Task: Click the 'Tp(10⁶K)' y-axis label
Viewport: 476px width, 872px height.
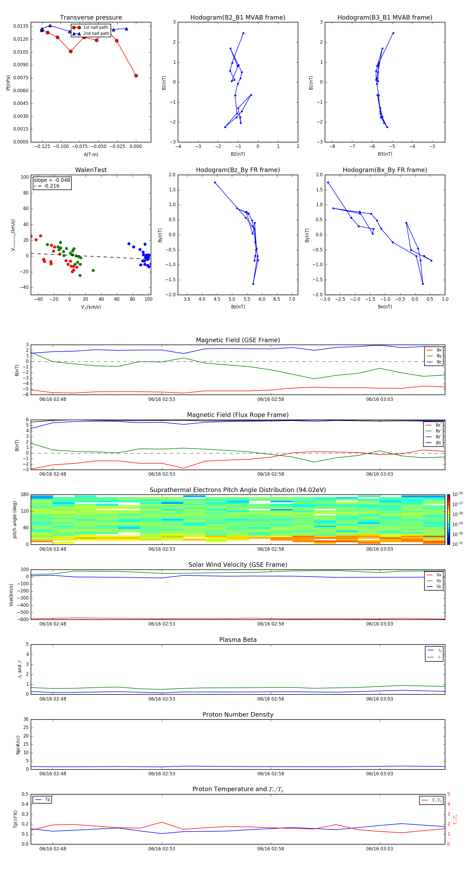Action: click(x=15, y=819)
